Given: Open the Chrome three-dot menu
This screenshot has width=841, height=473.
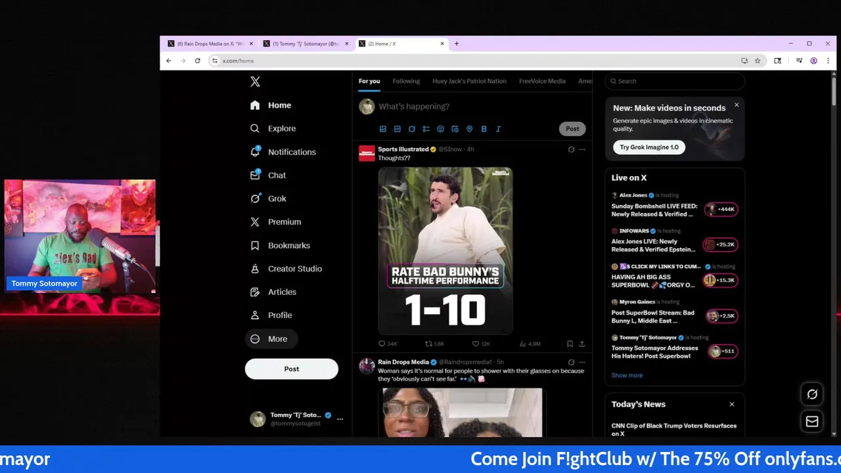Looking at the screenshot, I should click(827, 60).
